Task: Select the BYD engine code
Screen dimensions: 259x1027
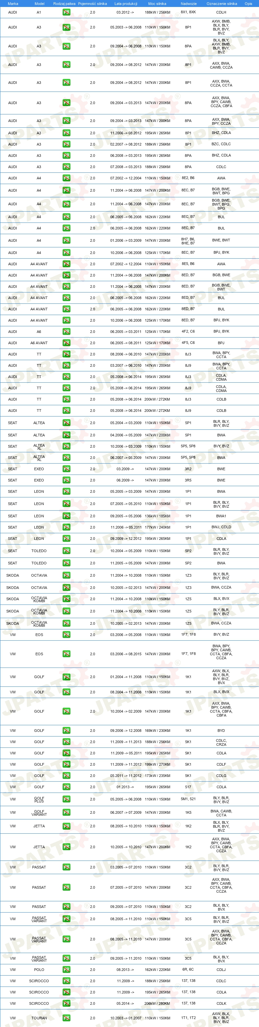Action: (x=221, y=731)
